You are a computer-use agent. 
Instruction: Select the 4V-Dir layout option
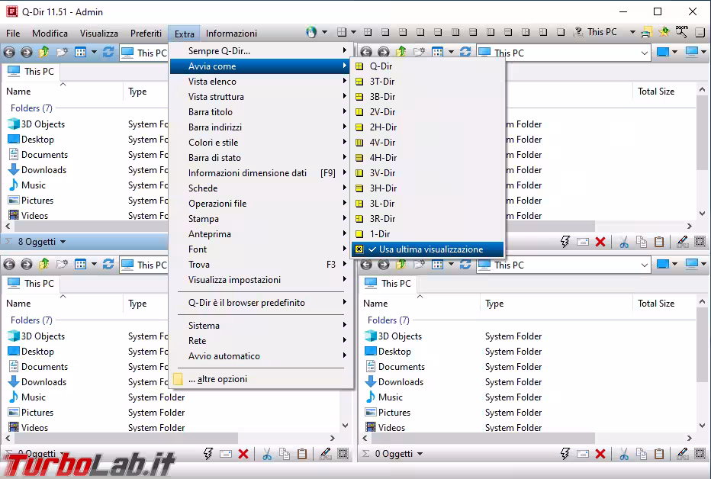point(382,143)
